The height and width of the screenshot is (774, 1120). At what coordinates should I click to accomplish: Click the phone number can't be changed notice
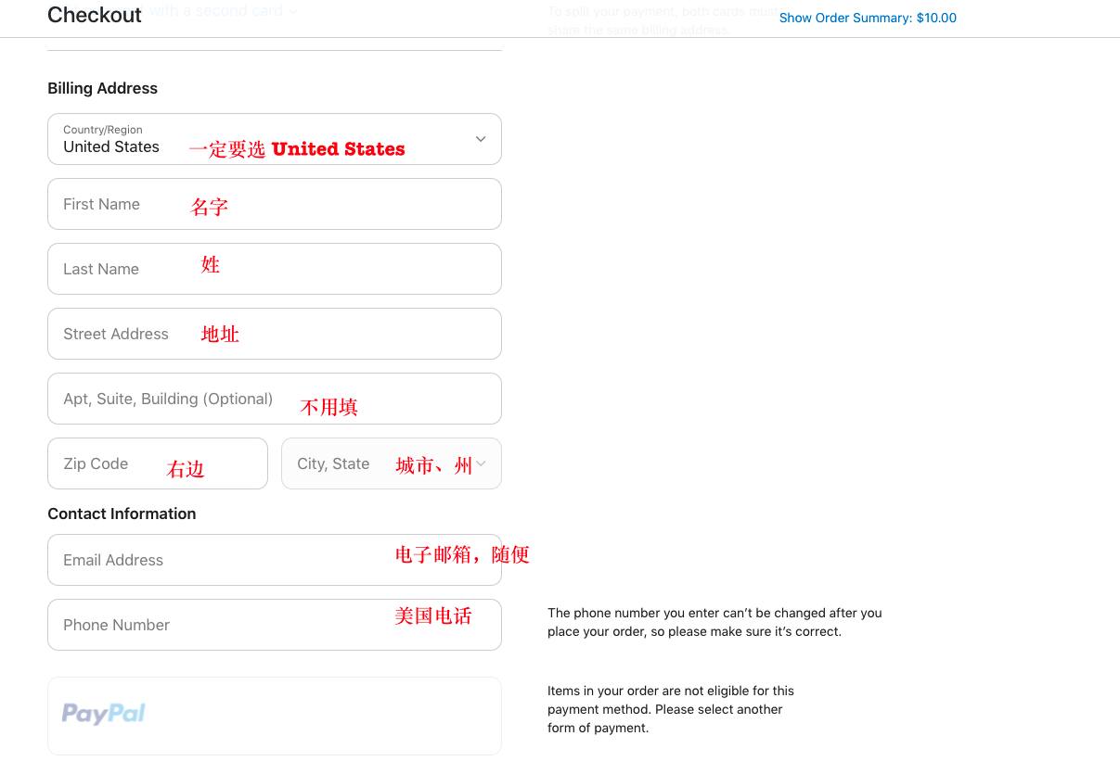(714, 622)
